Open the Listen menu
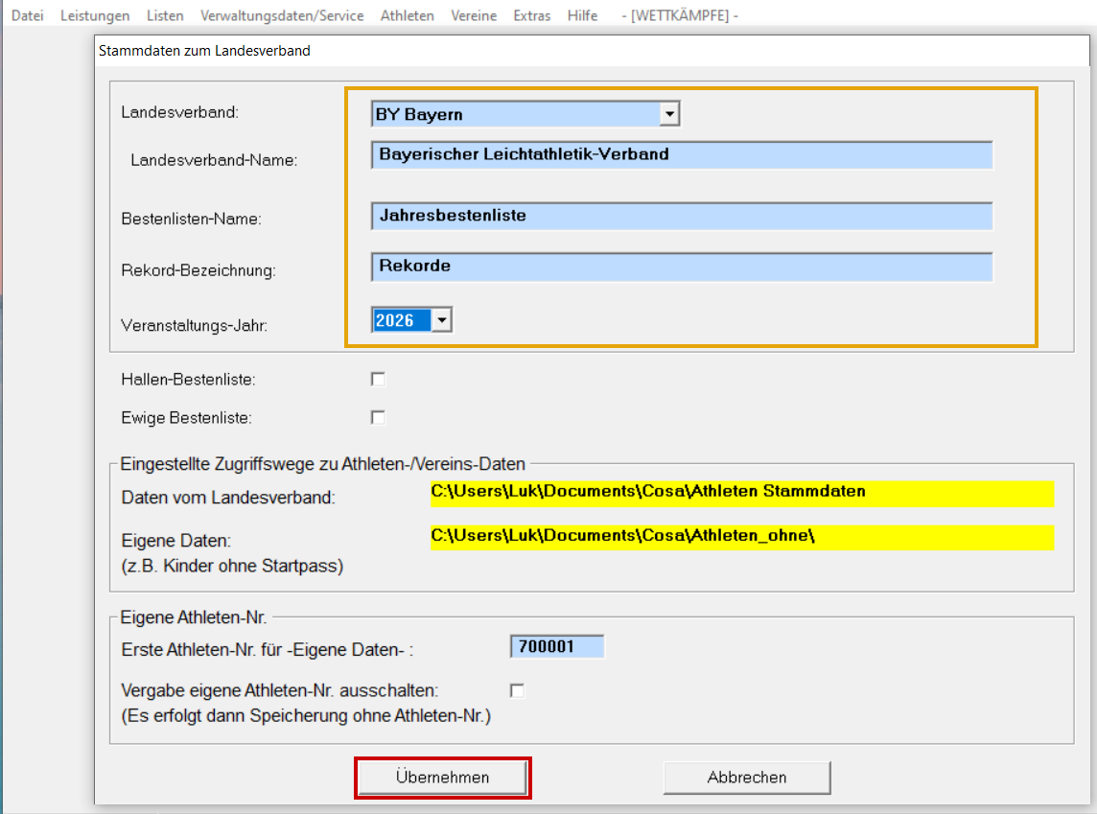This screenshot has width=1097, height=814. tap(165, 15)
